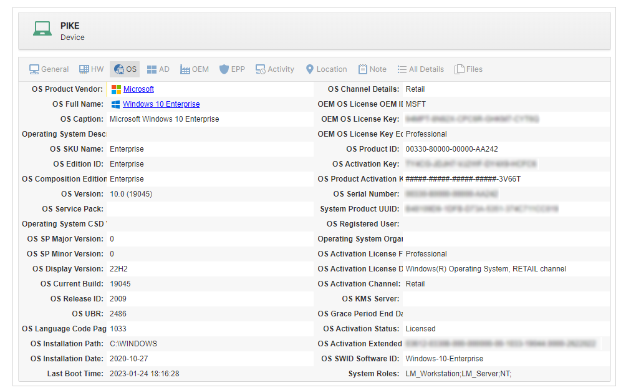This screenshot has height=390, width=626.
Task: Select the OS SP Major Version value 0
Action: pyautogui.click(x=112, y=239)
